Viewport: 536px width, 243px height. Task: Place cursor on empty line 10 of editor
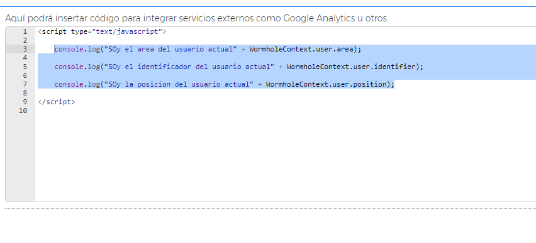tap(286, 111)
